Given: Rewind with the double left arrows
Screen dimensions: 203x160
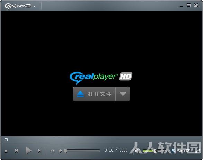Looking at the screenshot, I should [x=52, y=151].
